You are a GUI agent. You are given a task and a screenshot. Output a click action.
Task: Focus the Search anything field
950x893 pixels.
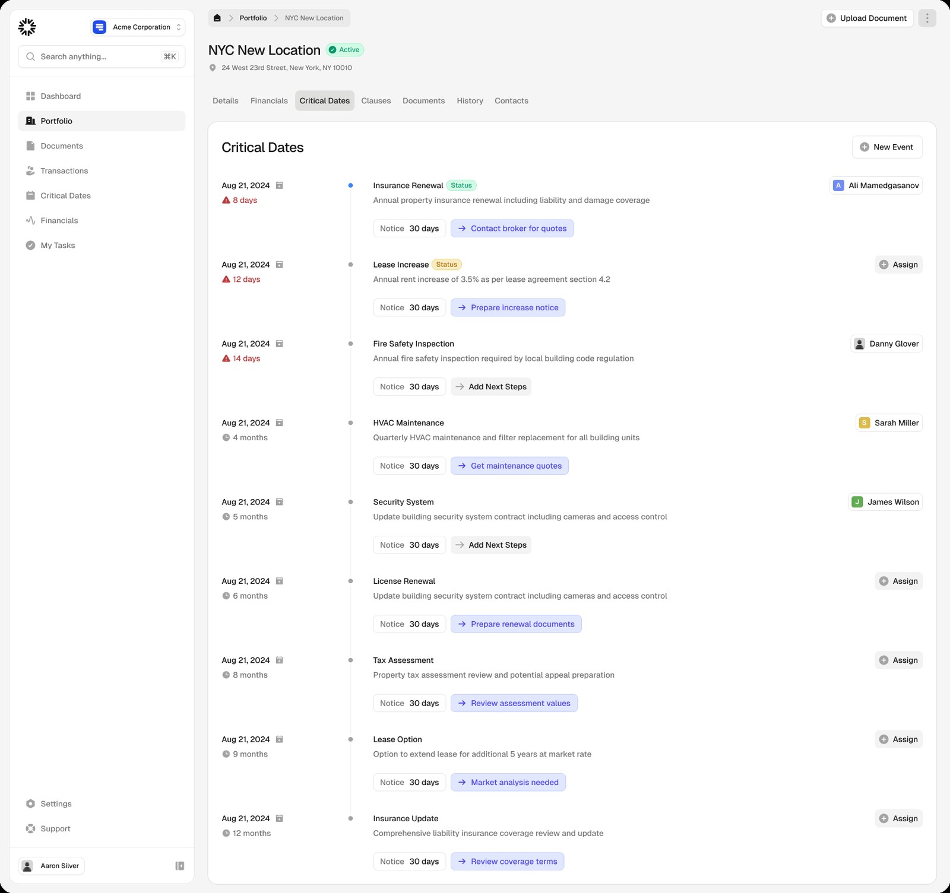pos(102,56)
